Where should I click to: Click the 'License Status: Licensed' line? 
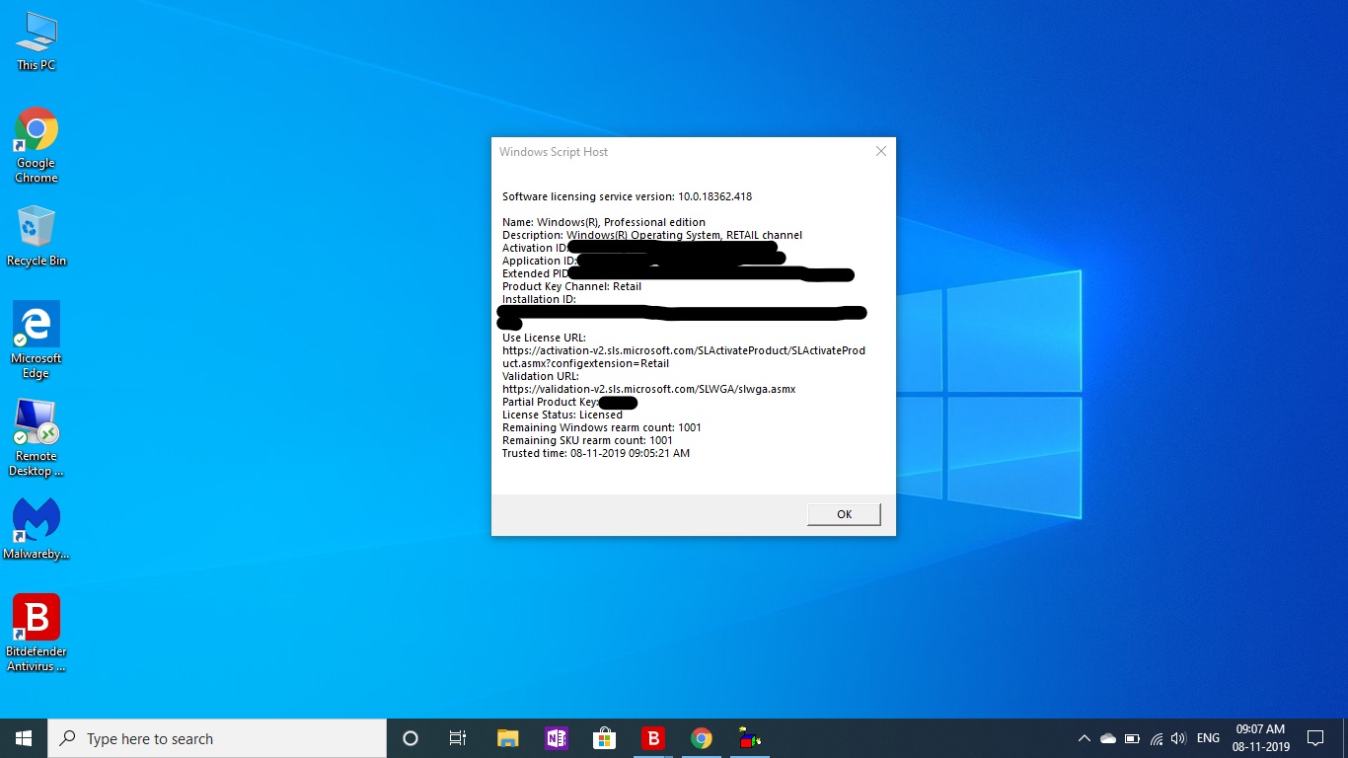562,415
